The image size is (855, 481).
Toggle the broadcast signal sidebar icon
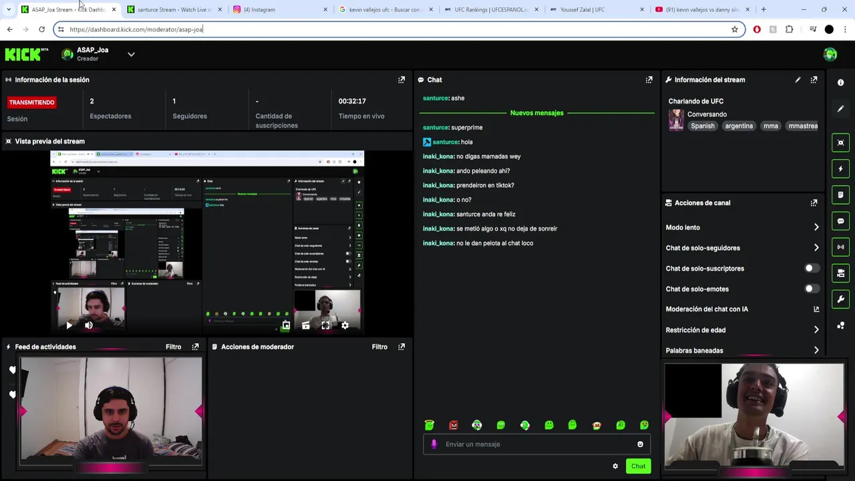point(840,247)
